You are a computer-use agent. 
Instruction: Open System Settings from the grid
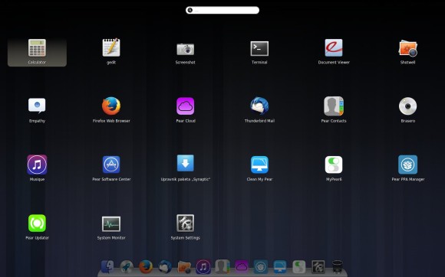point(186,223)
